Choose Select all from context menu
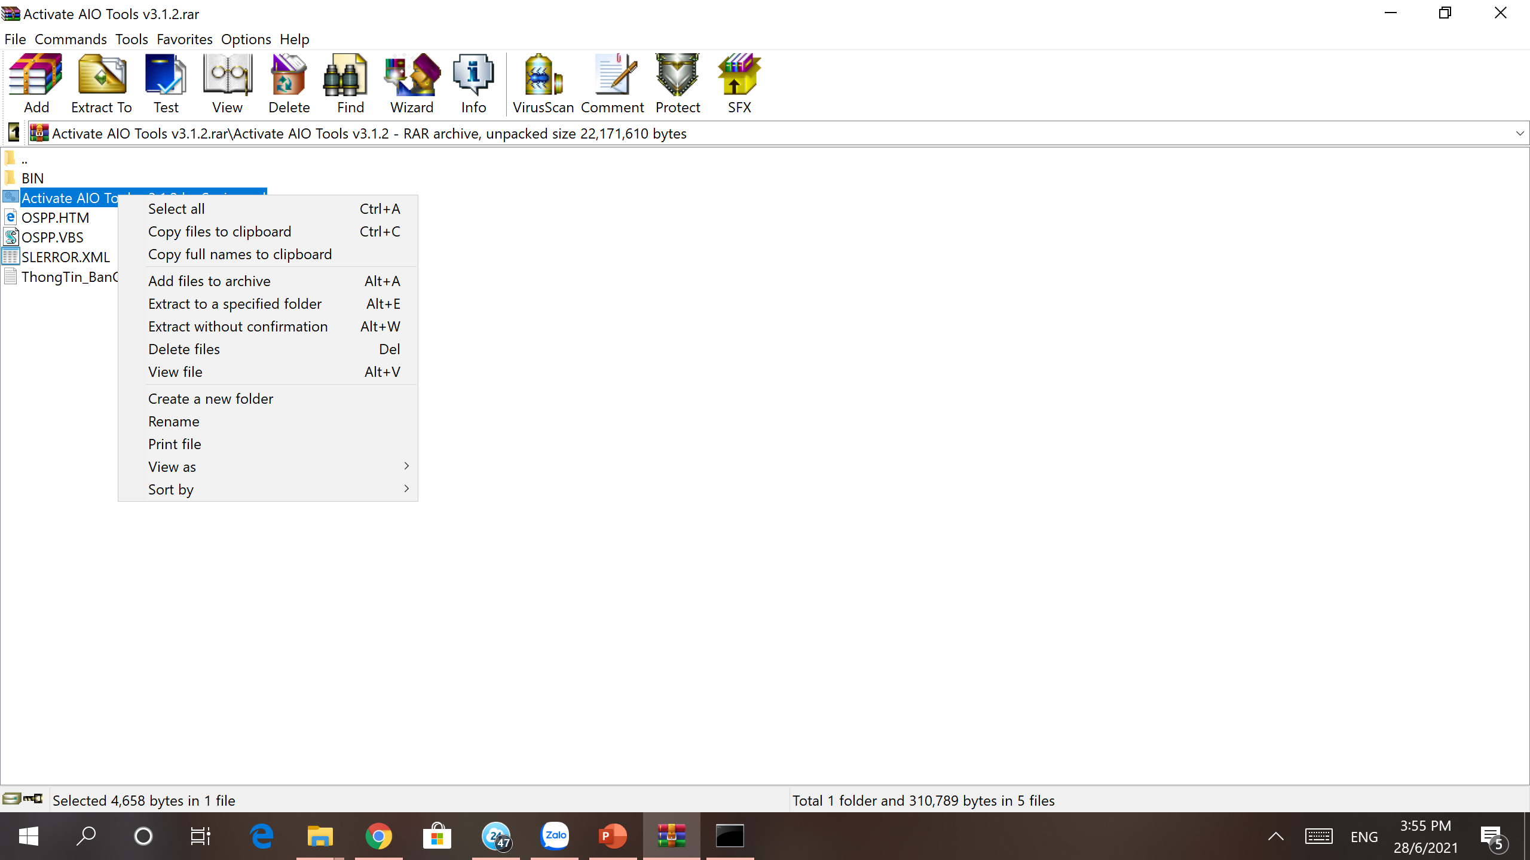 tap(268, 209)
